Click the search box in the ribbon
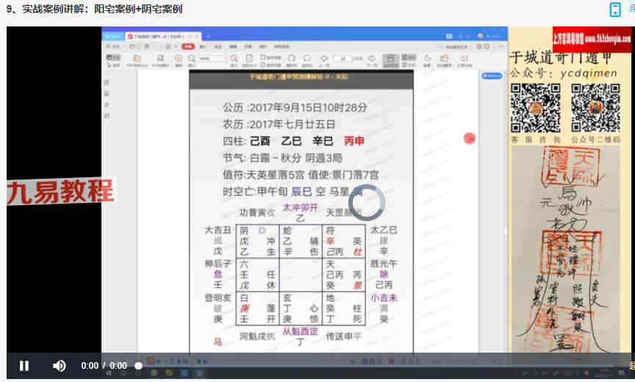Image resolution: width=635 pixels, height=382 pixels. tap(455, 47)
